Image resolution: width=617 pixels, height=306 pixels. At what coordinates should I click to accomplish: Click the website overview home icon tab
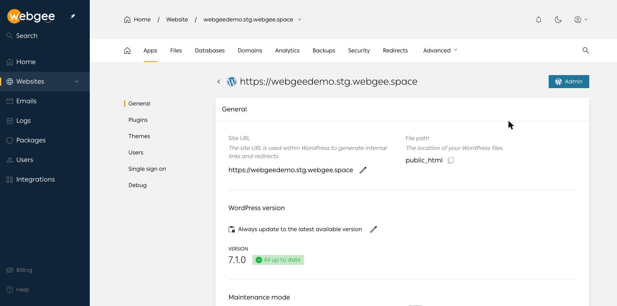click(x=127, y=51)
